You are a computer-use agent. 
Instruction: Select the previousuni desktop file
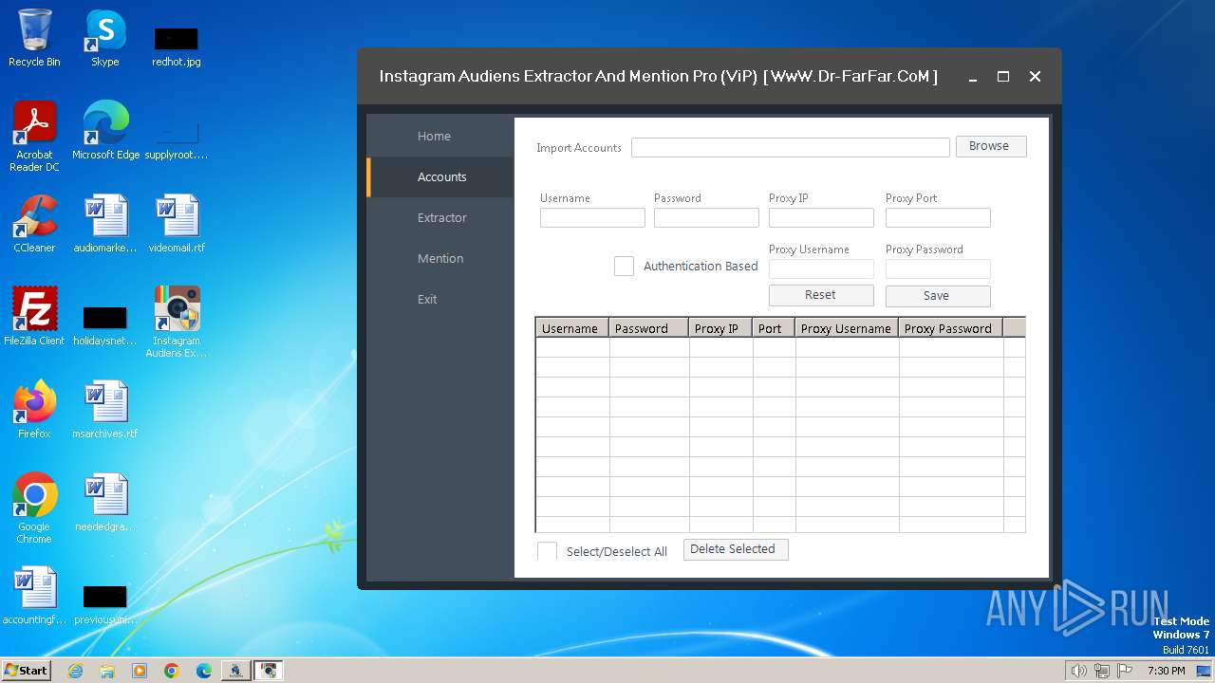click(x=104, y=604)
